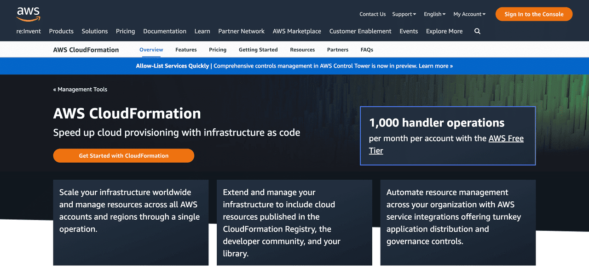The image size is (589, 279).
Task: Open the Events menu
Action: click(409, 31)
